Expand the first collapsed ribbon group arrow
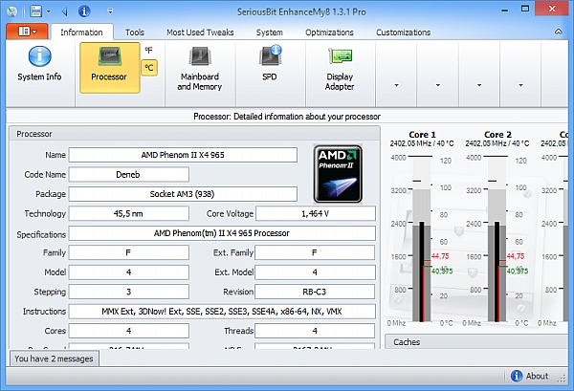 [396, 84]
